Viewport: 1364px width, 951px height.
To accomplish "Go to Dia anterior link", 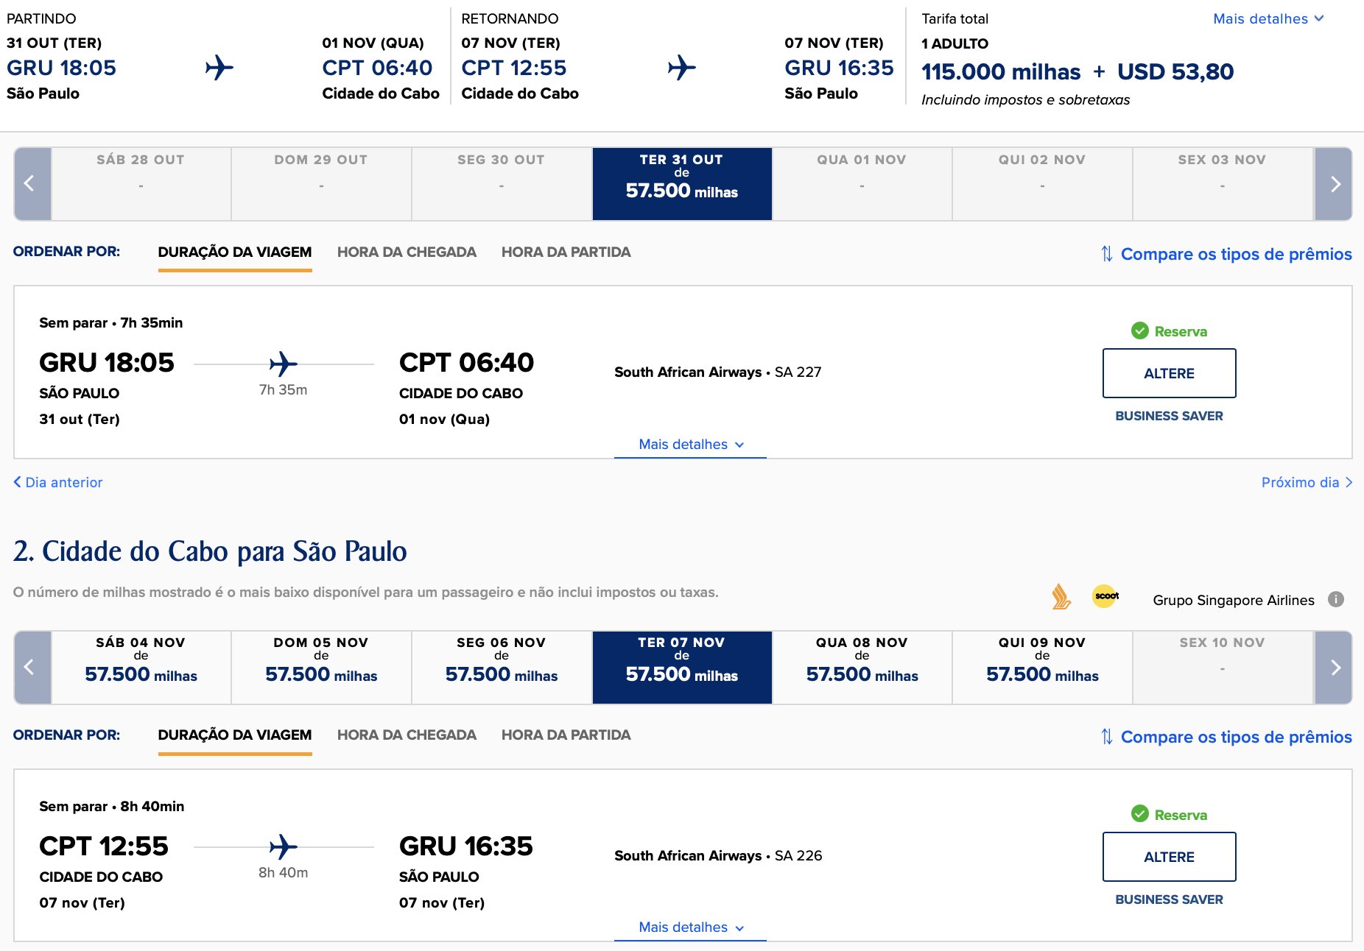I will (x=58, y=483).
